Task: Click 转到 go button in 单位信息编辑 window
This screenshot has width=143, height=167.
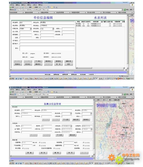Action: click(126, 10)
